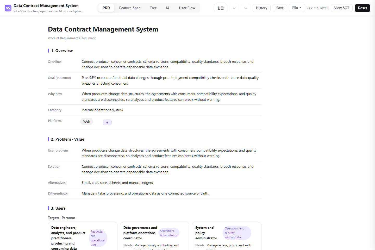Click the undo arrow icon
Image resolution: width=375 pixels, height=250 pixels.
click(234, 8)
